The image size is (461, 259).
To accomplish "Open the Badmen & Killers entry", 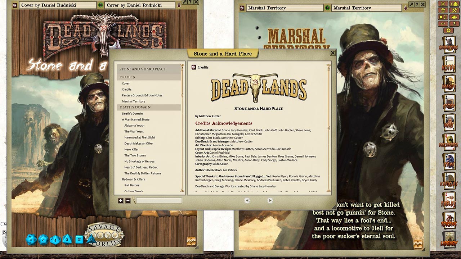I will tap(133, 180).
